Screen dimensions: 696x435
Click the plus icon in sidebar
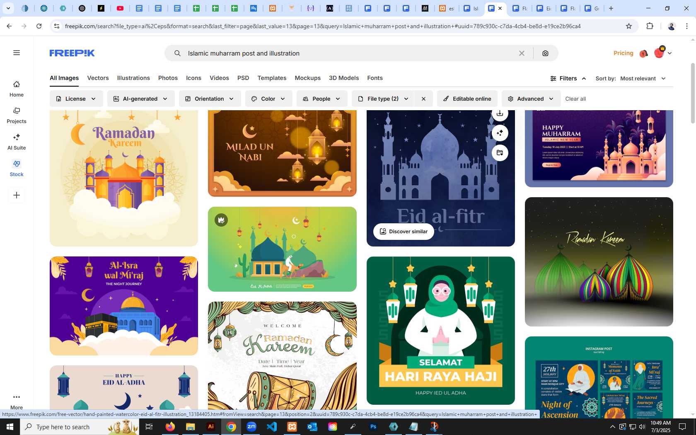(17, 195)
